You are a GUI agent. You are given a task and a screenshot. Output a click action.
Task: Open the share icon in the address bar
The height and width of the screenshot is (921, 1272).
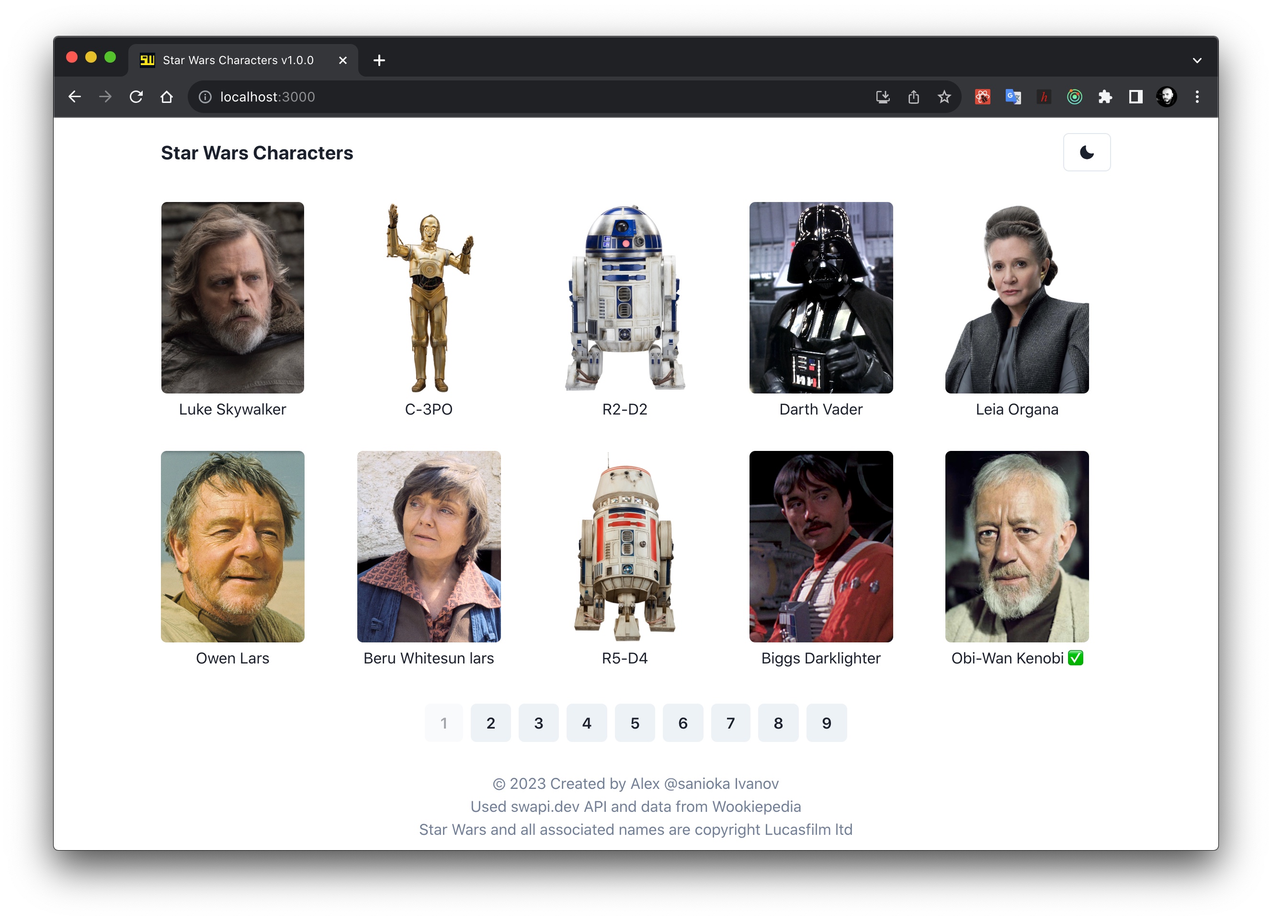click(913, 97)
